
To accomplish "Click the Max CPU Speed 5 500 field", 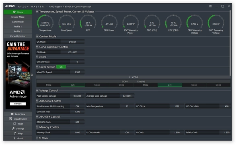I will coord(77,72).
